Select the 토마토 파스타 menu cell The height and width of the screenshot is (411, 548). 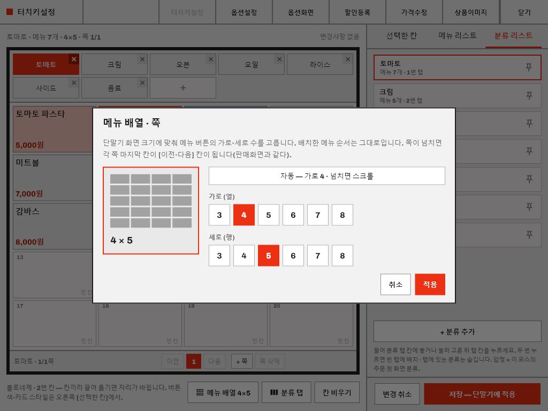(53, 129)
